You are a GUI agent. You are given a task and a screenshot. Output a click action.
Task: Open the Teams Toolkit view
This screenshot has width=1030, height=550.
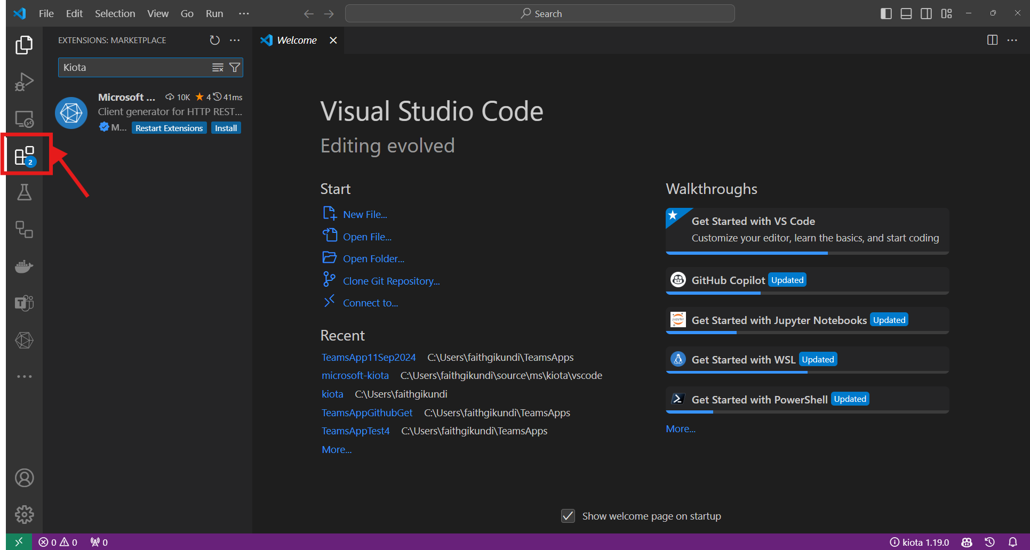click(x=24, y=303)
